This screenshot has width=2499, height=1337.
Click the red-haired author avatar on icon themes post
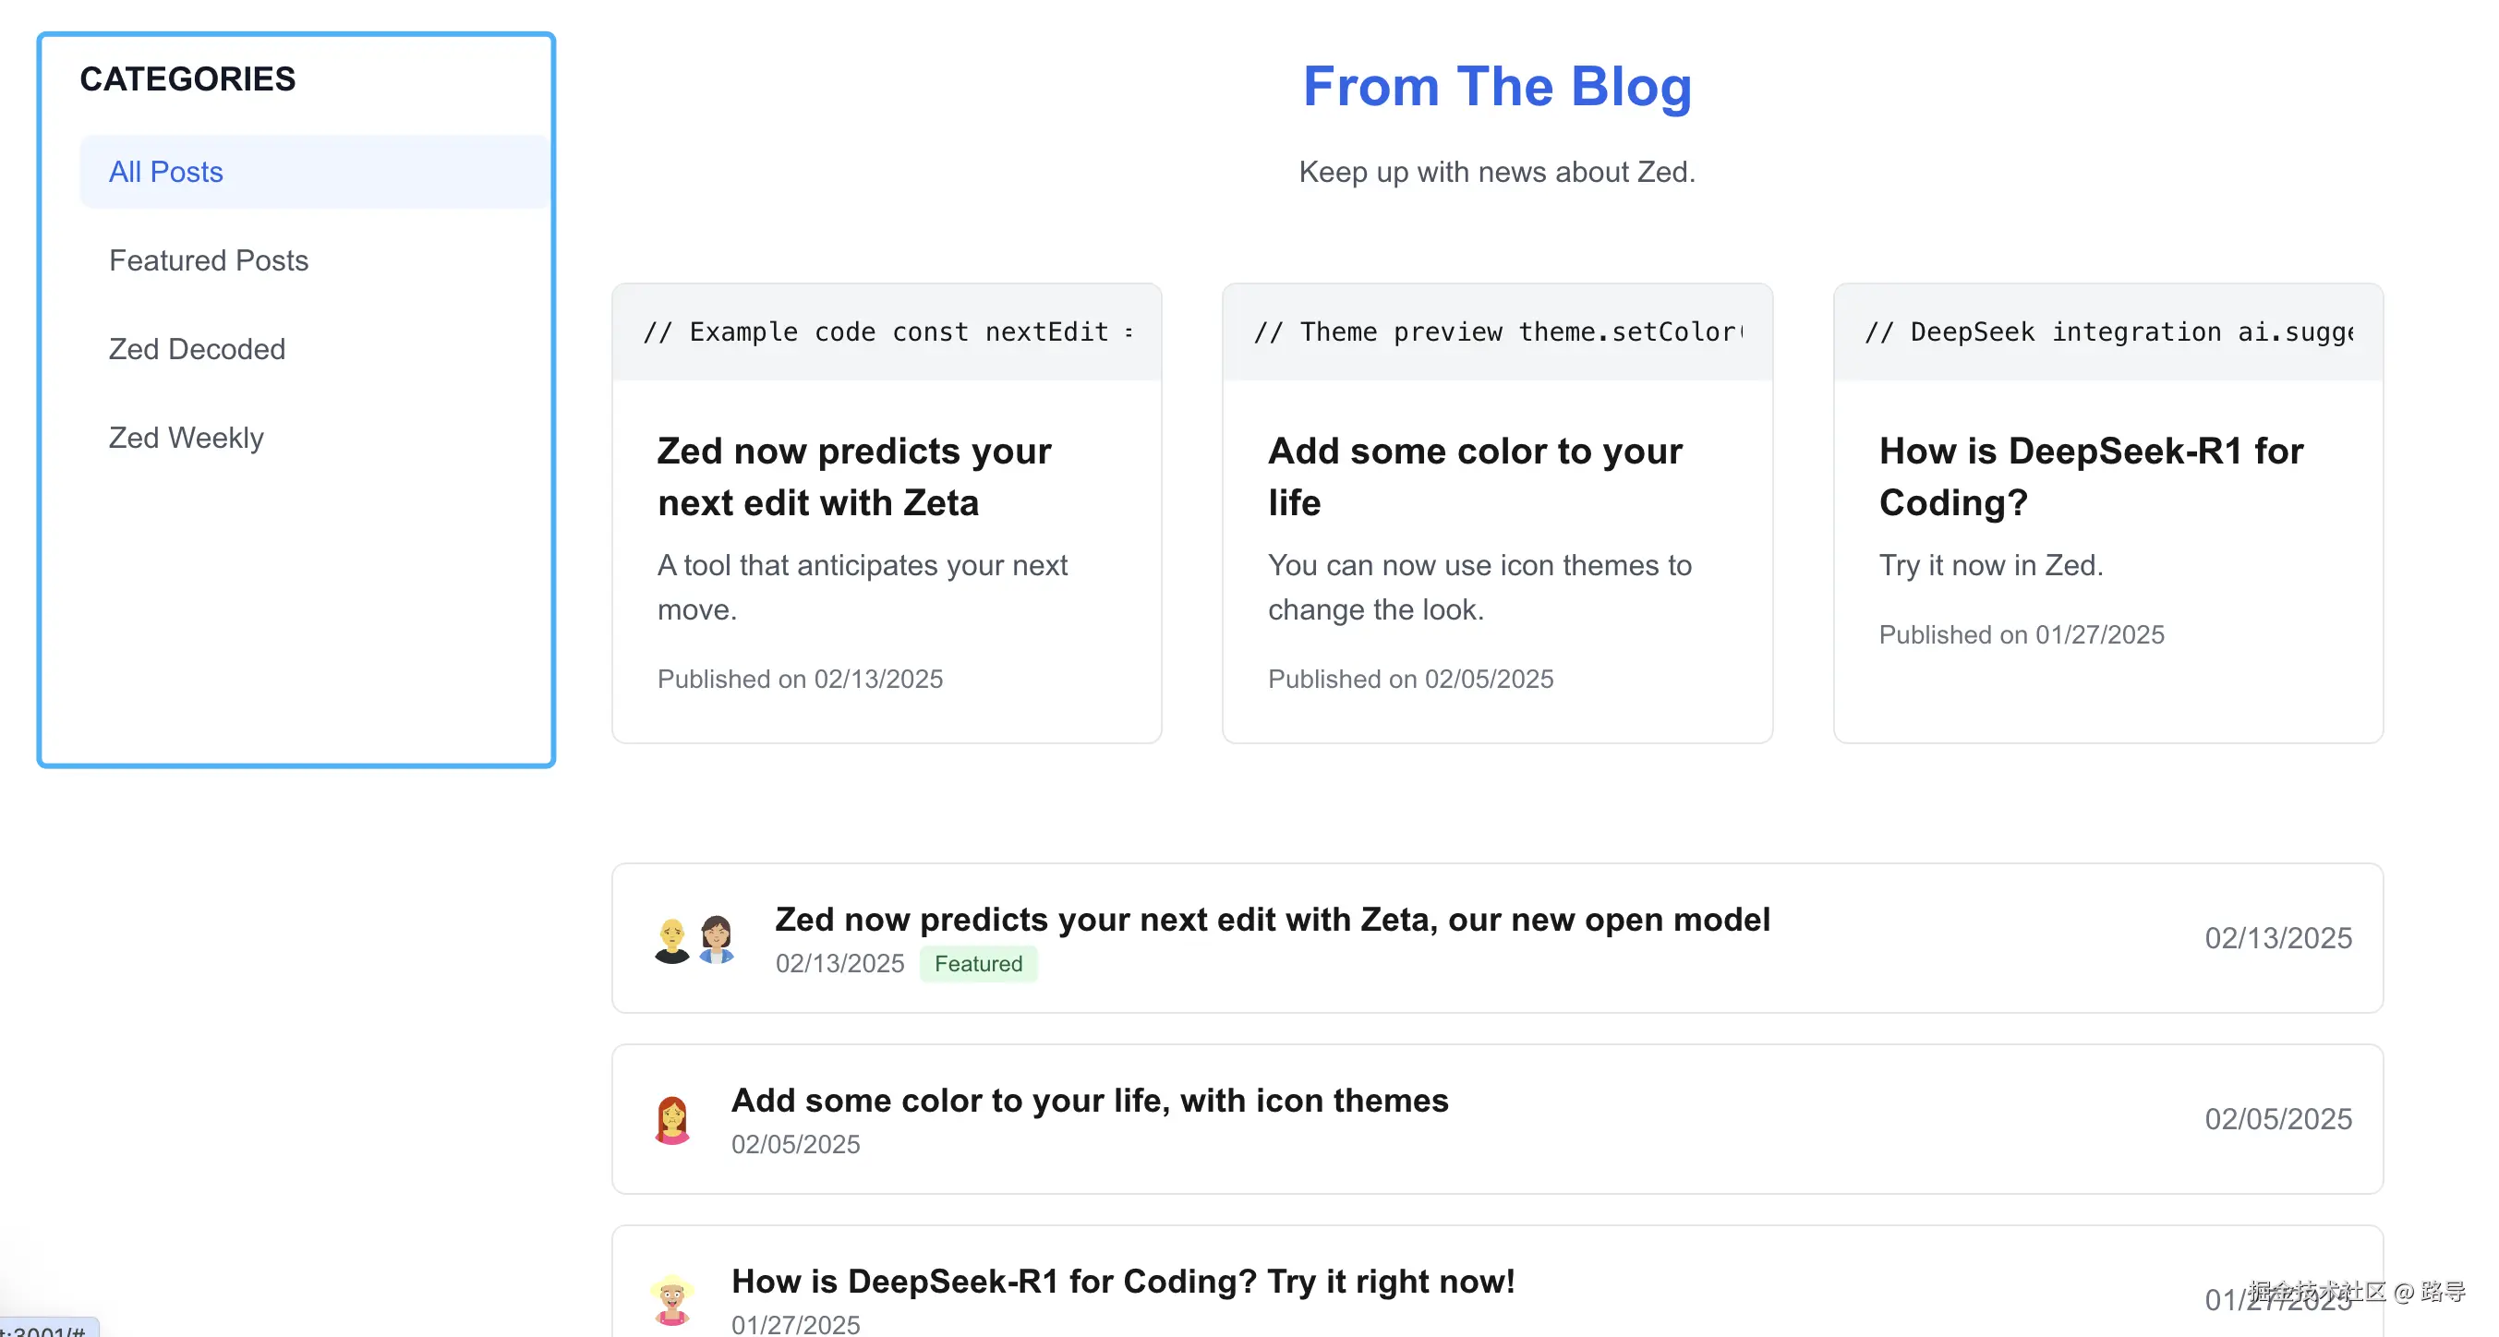point(671,1120)
